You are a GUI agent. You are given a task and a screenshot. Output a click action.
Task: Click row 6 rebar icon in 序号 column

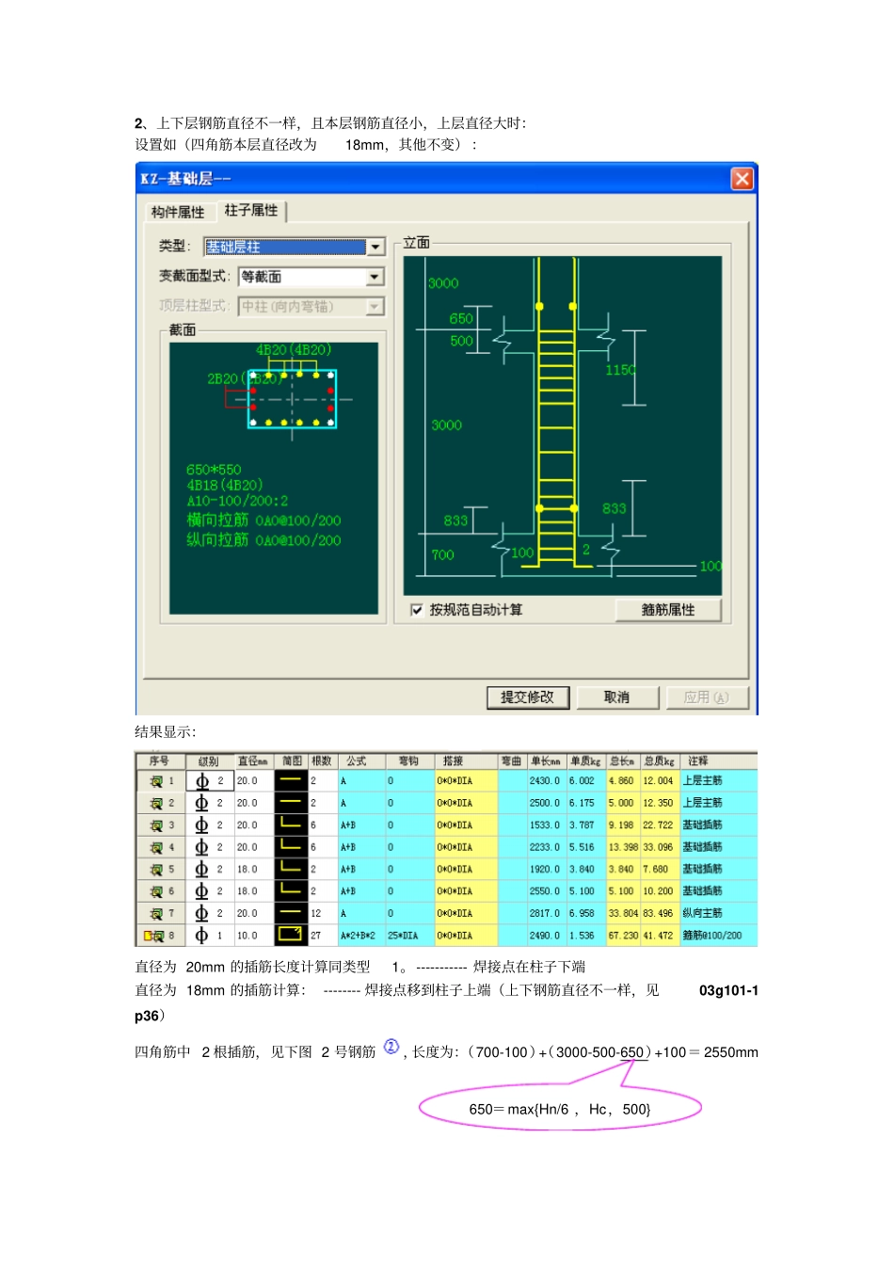(x=156, y=891)
